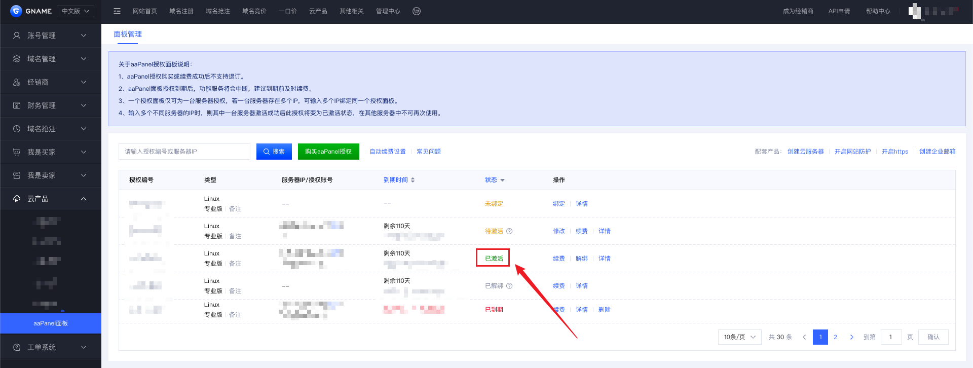The height and width of the screenshot is (368, 973).
Task: Open 帮助中心 in top bar
Action: [878, 11]
